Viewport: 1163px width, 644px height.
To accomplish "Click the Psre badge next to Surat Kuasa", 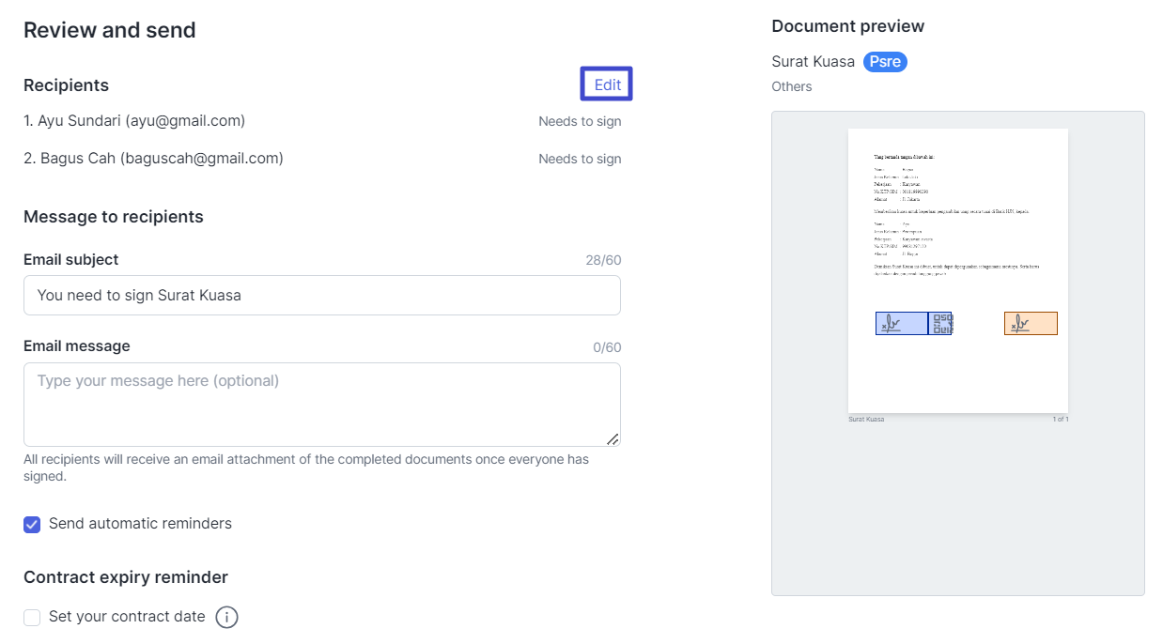I will tap(884, 61).
